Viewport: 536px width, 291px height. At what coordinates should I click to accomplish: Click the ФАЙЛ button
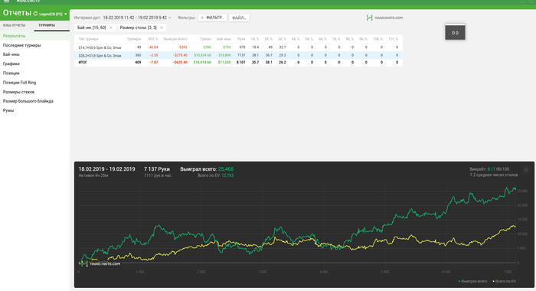(239, 18)
